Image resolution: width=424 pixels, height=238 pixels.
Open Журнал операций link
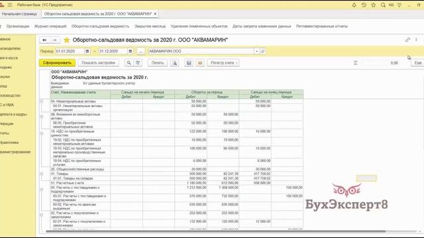click(x=50, y=26)
